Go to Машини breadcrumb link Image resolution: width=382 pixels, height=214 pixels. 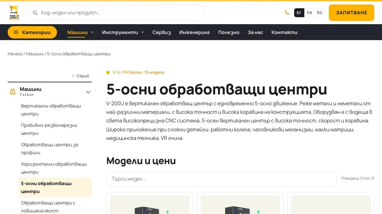click(35, 54)
